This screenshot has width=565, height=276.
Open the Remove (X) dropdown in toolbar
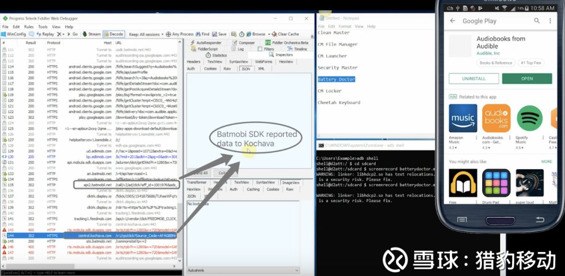(x=61, y=34)
